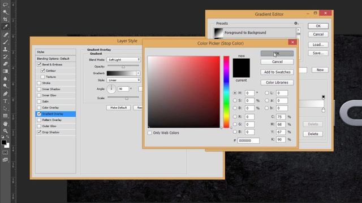The height and width of the screenshot is (203, 362).
Task: Select the Clone Stamp tool
Action: click(5, 49)
